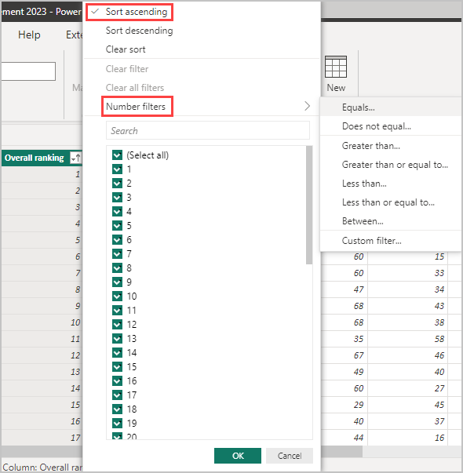Uncheck the value 10 checkbox
Image resolution: width=463 pixels, height=473 pixels.
117,297
